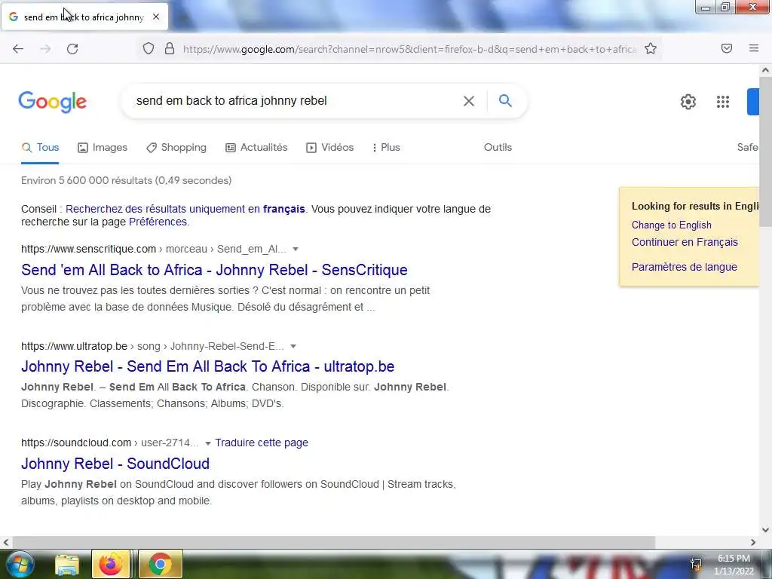This screenshot has width=772, height=579.
Task: Open the Préférences link
Action: tap(158, 222)
